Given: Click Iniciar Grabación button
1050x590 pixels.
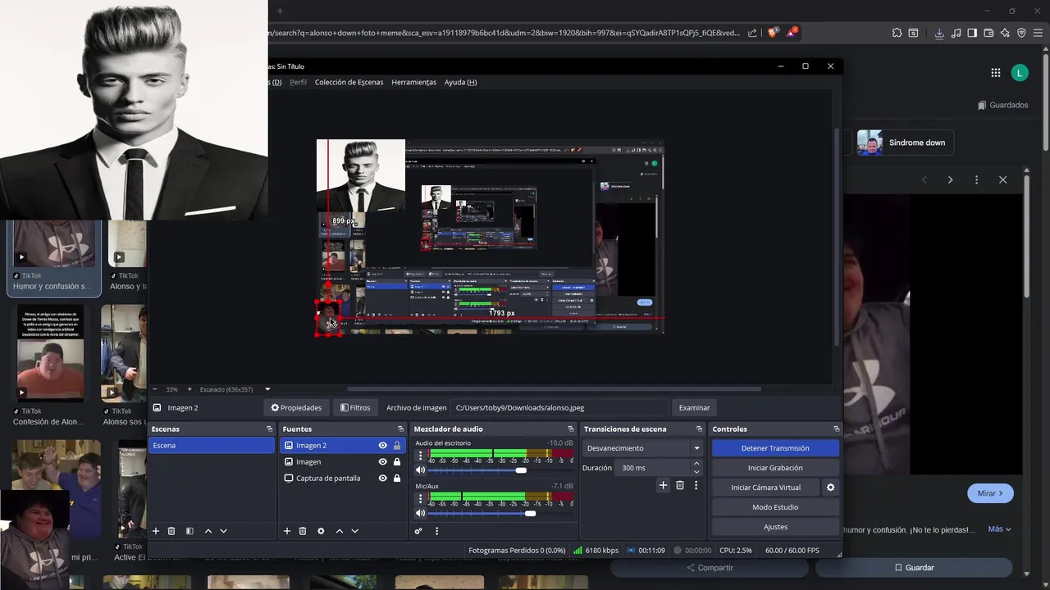Looking at the screenshot, I should pos(775,468).
